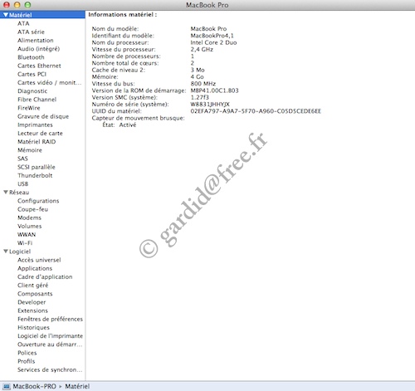Viewport: 415px width, 391px height.
Task: Select Cadre d'application entry
Action: point(45,276)
